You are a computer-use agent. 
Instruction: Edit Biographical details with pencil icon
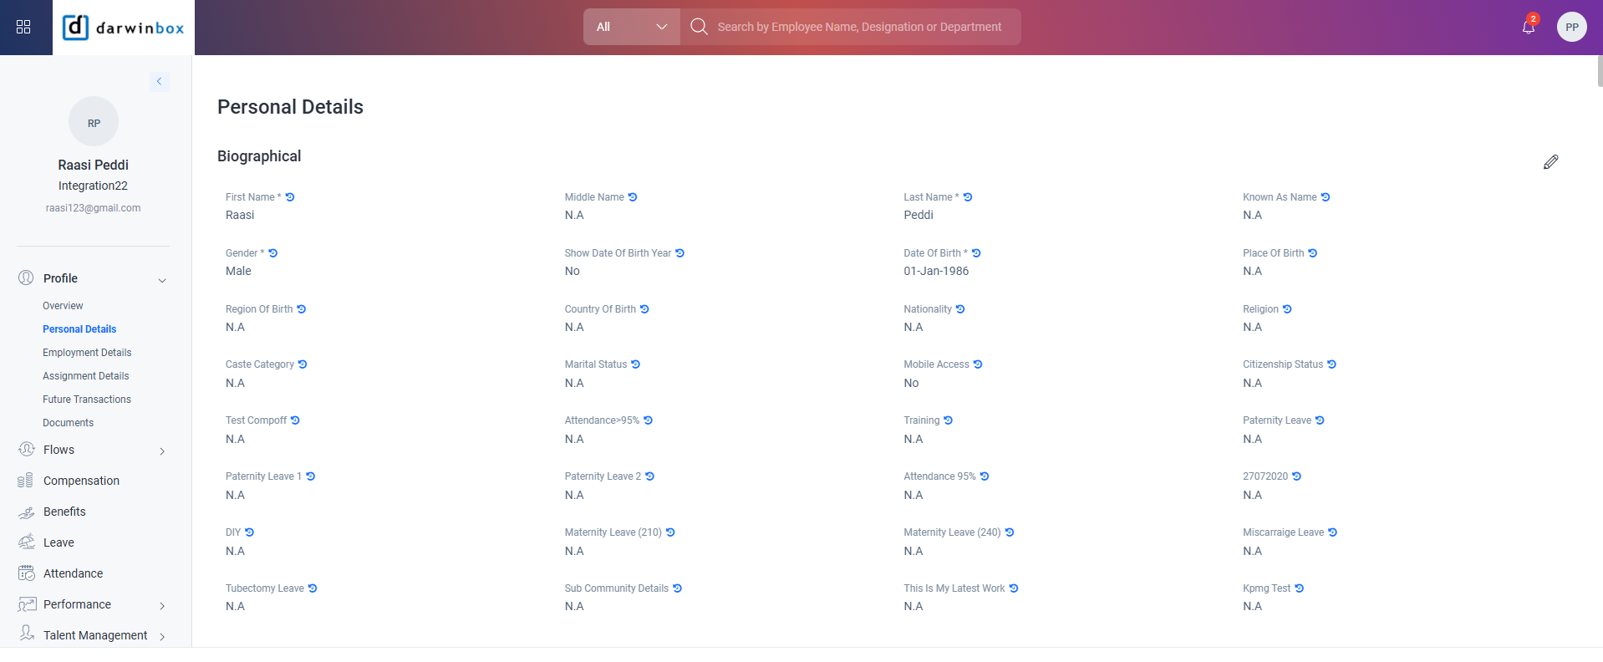(x=1550, y=162)
